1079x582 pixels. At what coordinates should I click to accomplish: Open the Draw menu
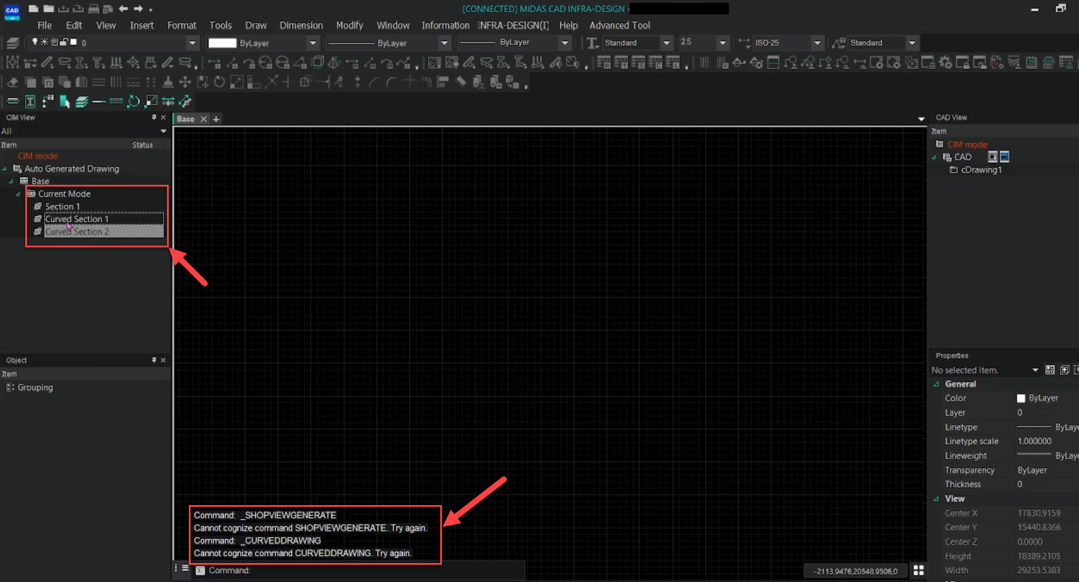(255, 25)
